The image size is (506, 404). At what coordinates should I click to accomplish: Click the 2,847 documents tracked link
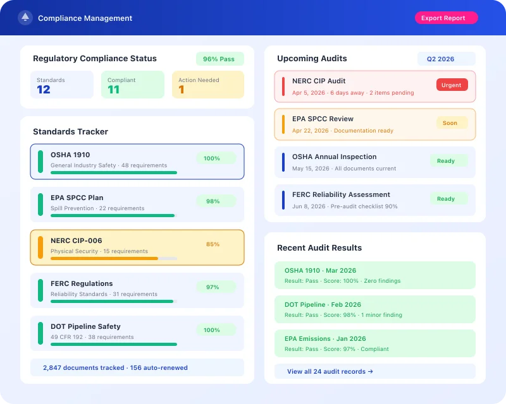pos(113,367)
